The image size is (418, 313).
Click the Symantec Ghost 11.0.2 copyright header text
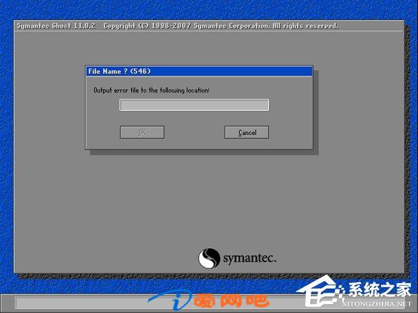178,26
